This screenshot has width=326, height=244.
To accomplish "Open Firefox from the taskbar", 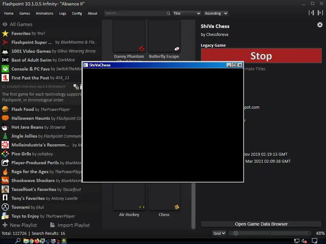I will click(37, 241).
